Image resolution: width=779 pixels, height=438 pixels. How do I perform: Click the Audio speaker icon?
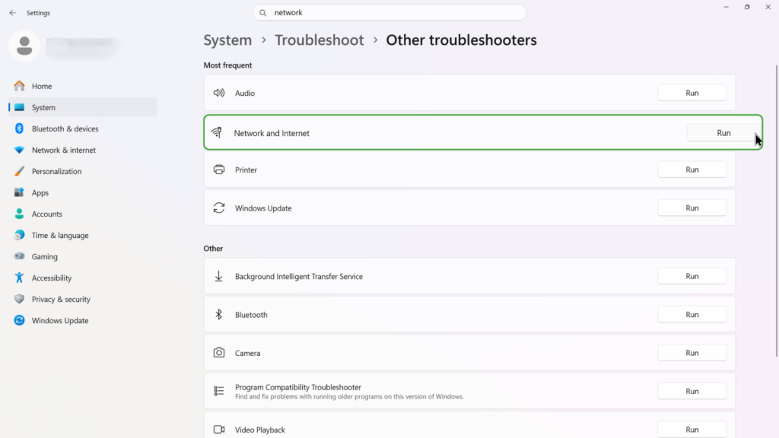coord(219,93)
